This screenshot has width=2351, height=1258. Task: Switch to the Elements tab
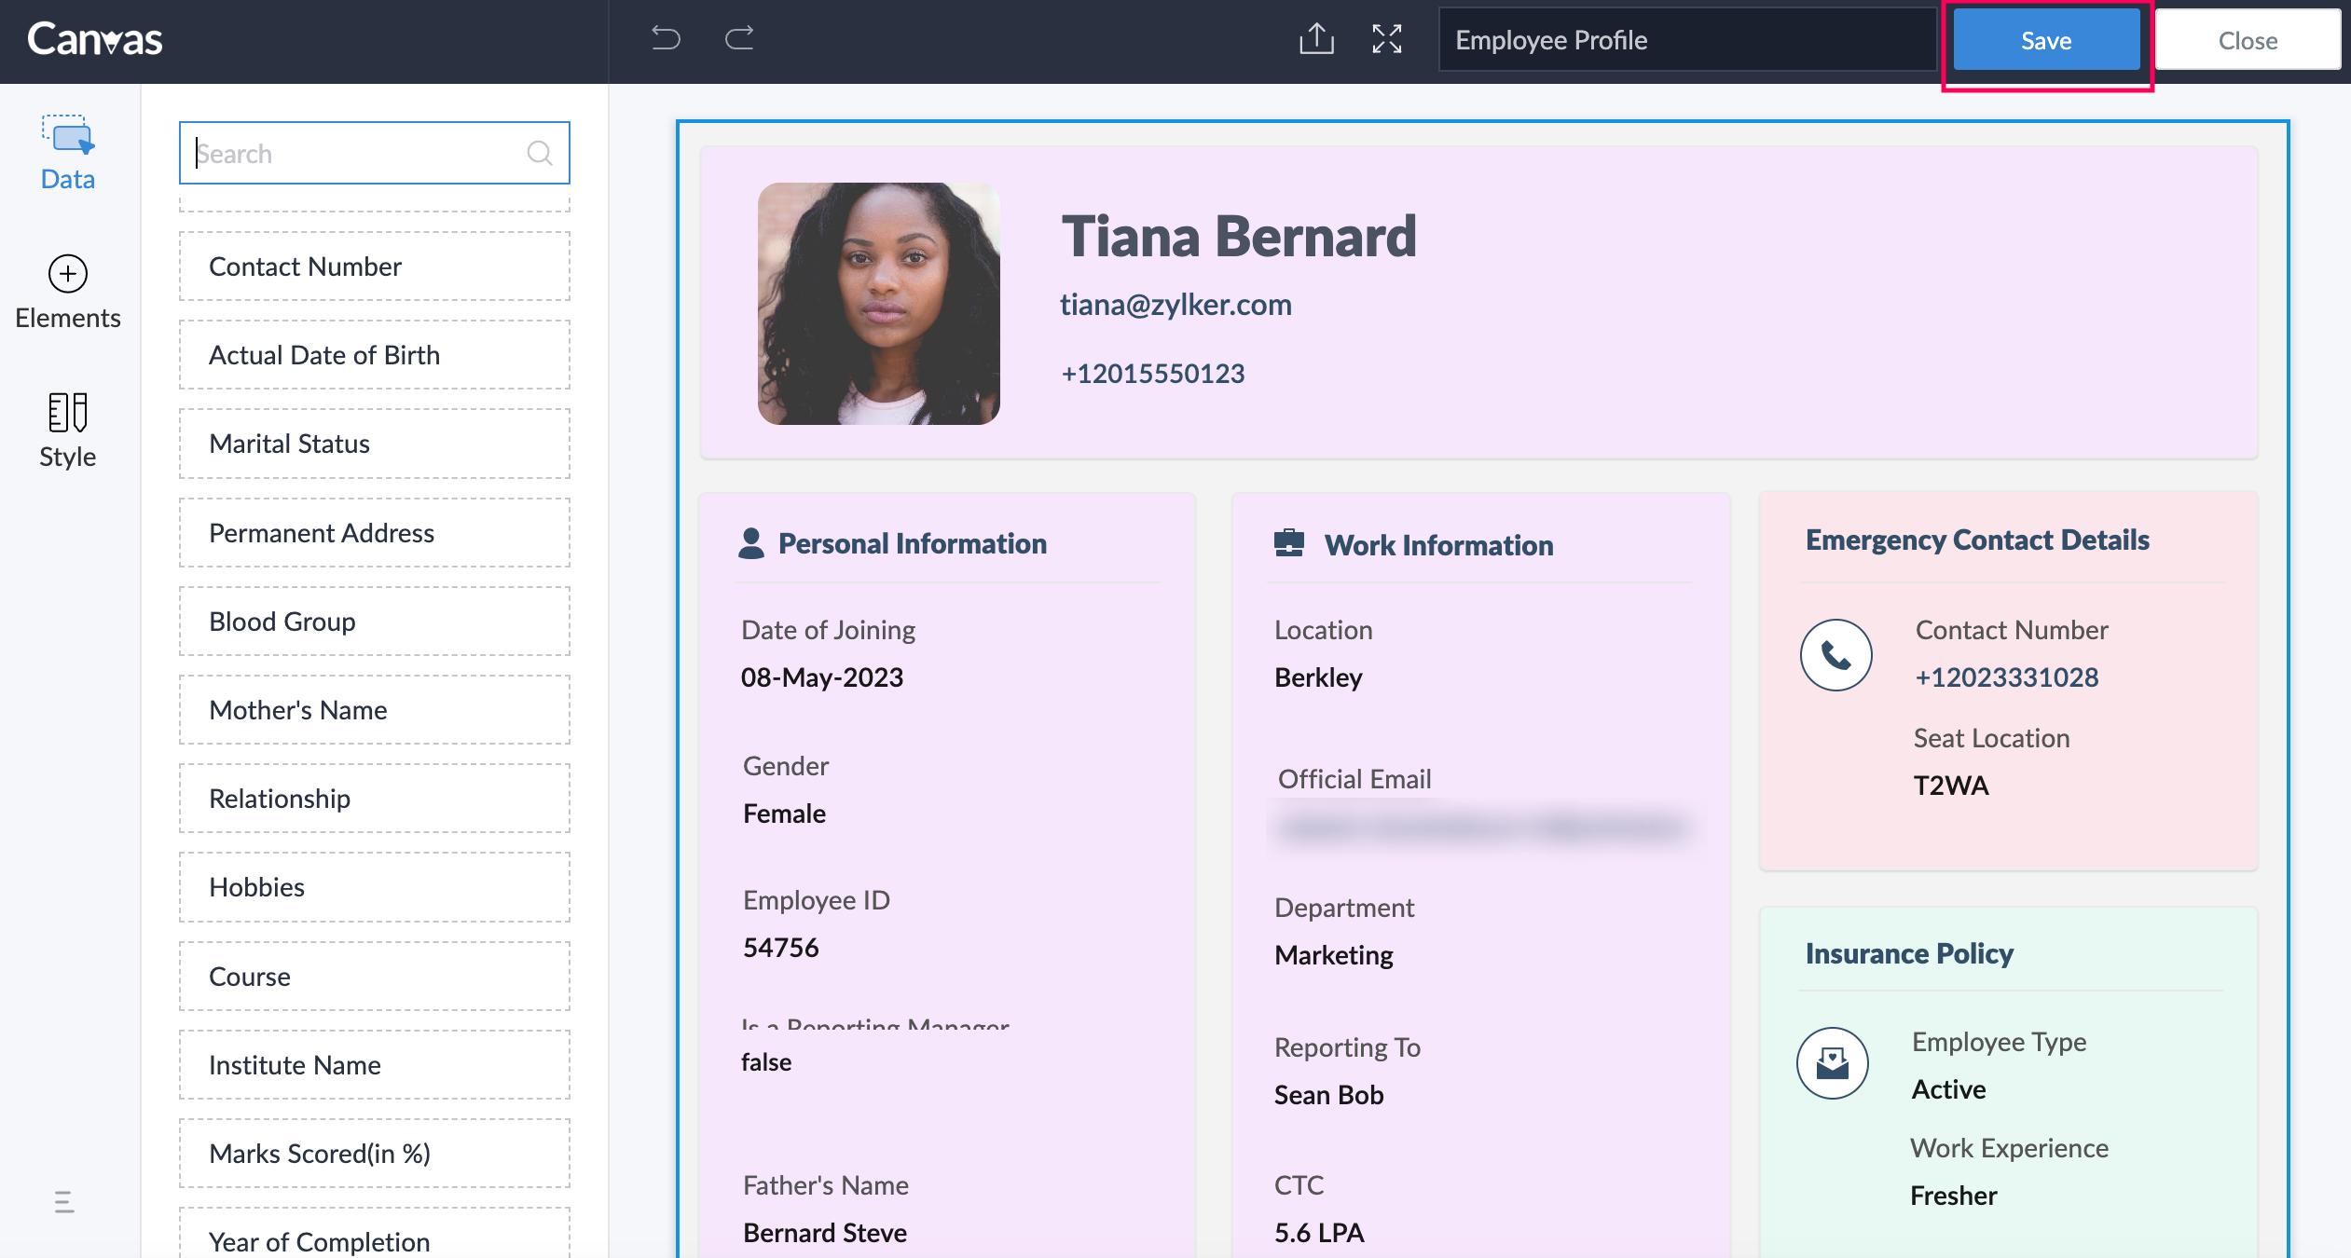(68, 293)
